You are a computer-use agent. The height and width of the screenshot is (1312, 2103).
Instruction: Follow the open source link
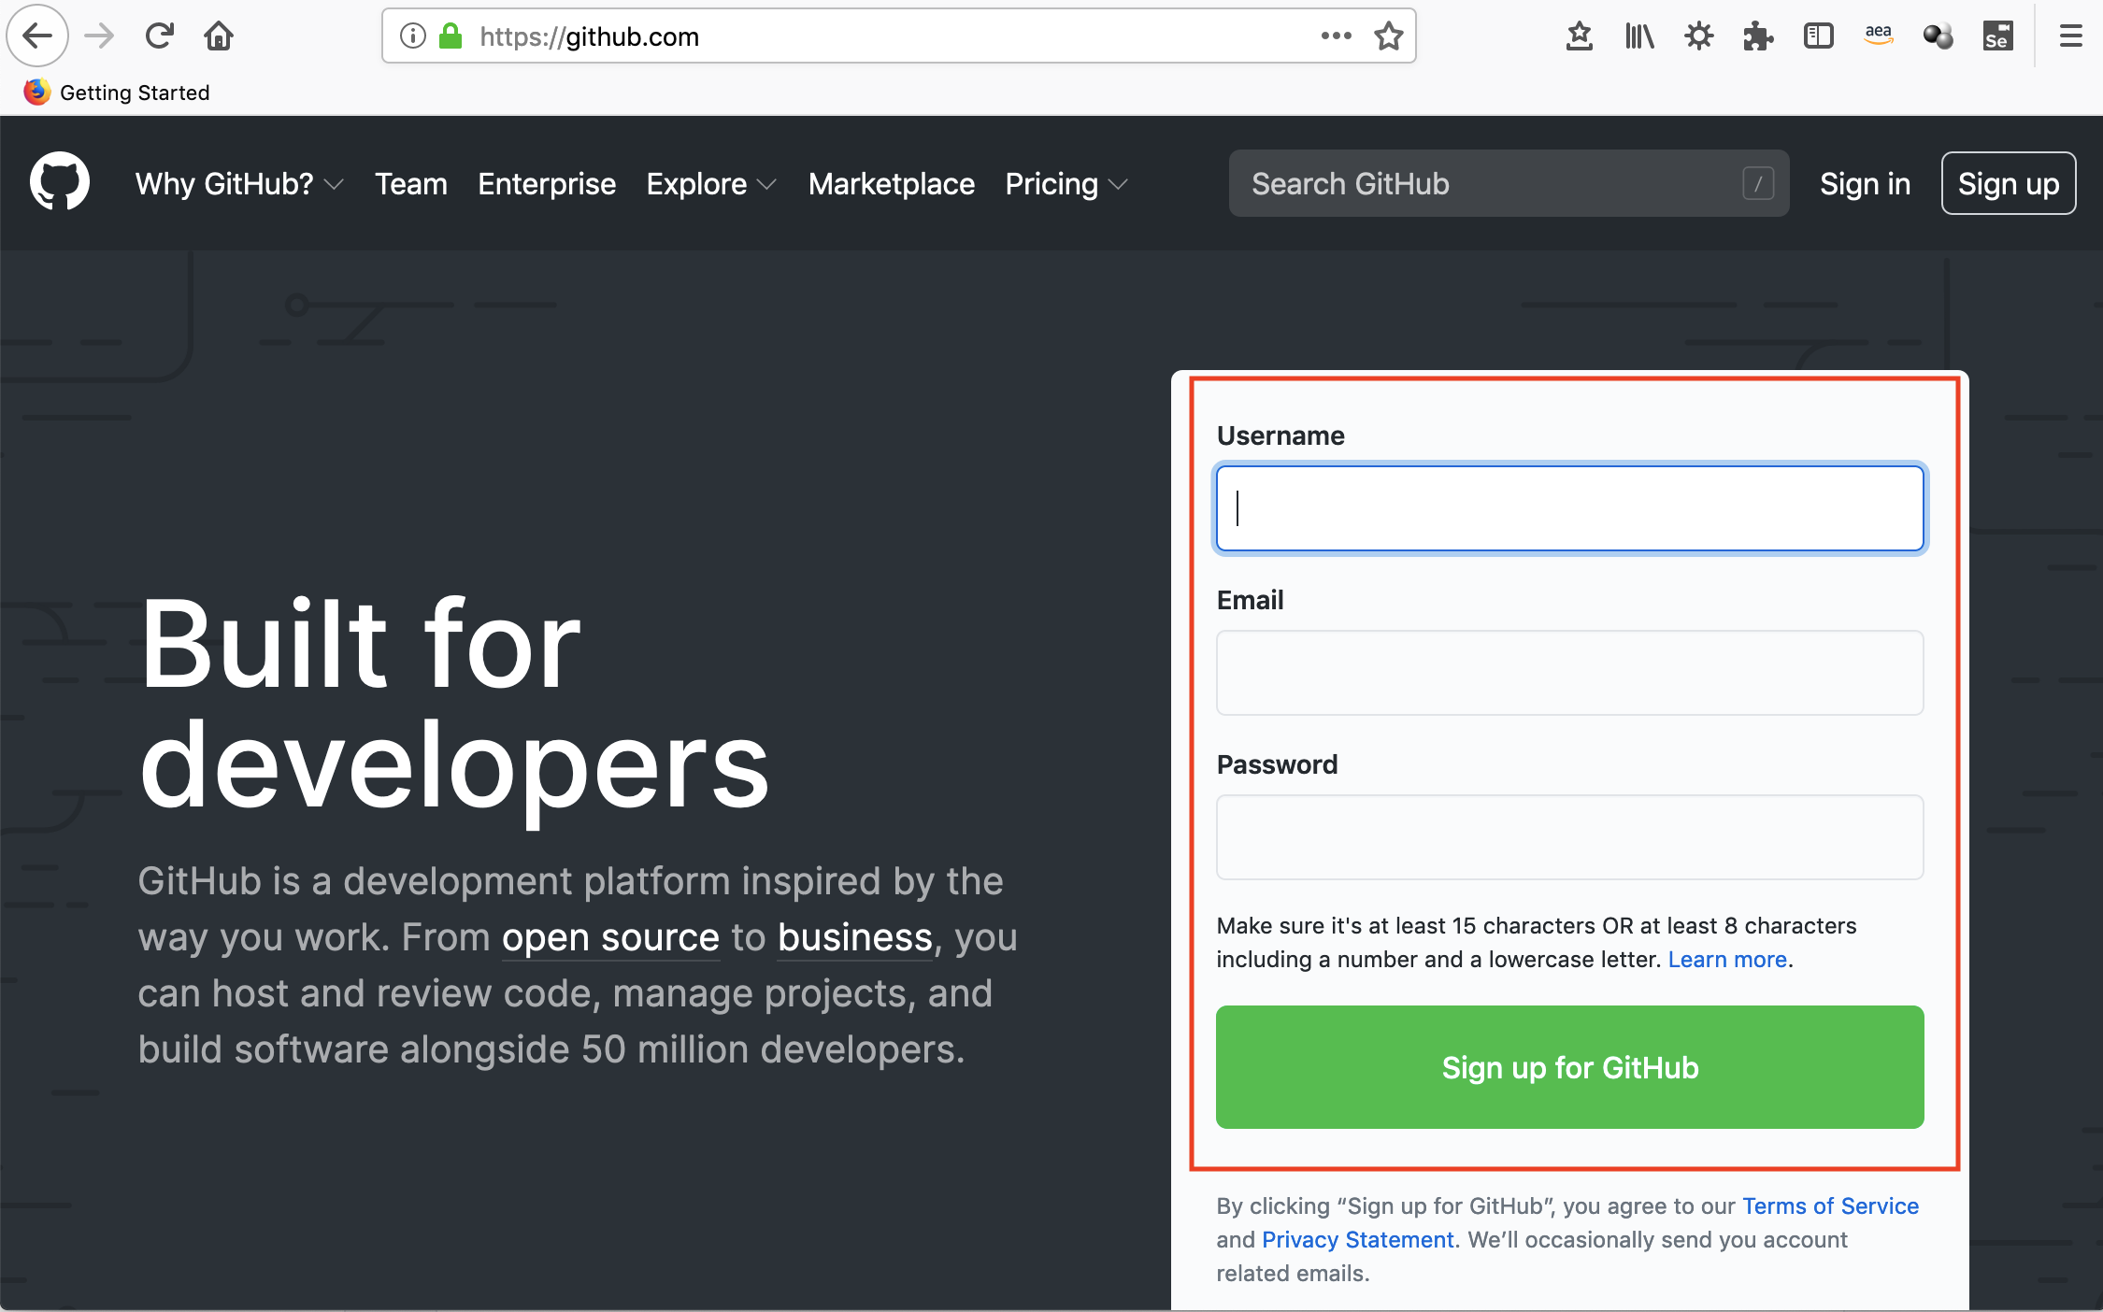click(x=610, y=937)
